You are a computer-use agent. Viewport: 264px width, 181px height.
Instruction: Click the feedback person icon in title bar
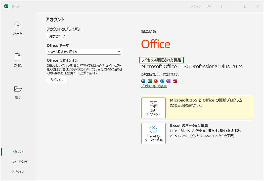click(x=209, y=6)
